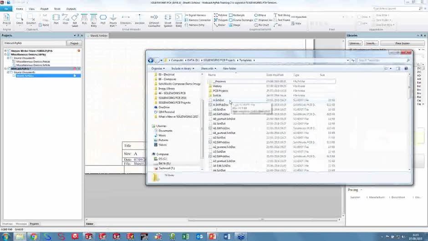428x241 pixels.
Task: Switch to the View ribbon tab
Action: (x=32, y=9)
